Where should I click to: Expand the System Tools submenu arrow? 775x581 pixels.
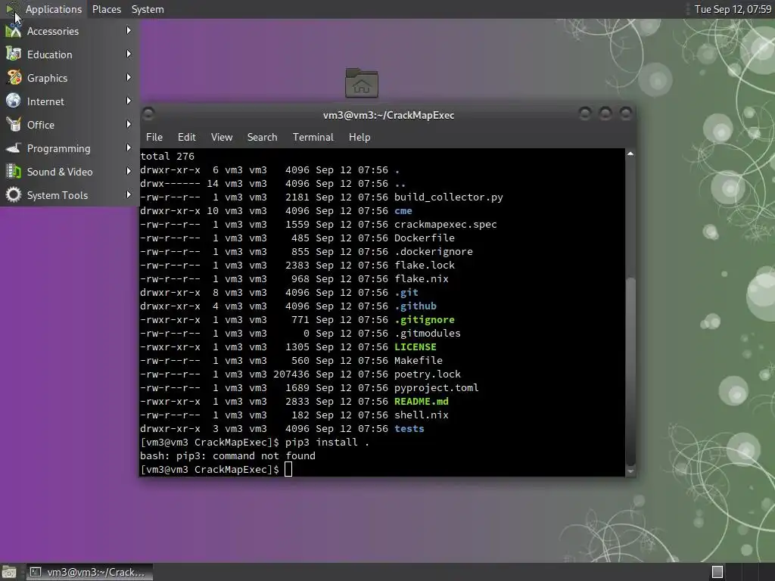(x=129, y=194)
